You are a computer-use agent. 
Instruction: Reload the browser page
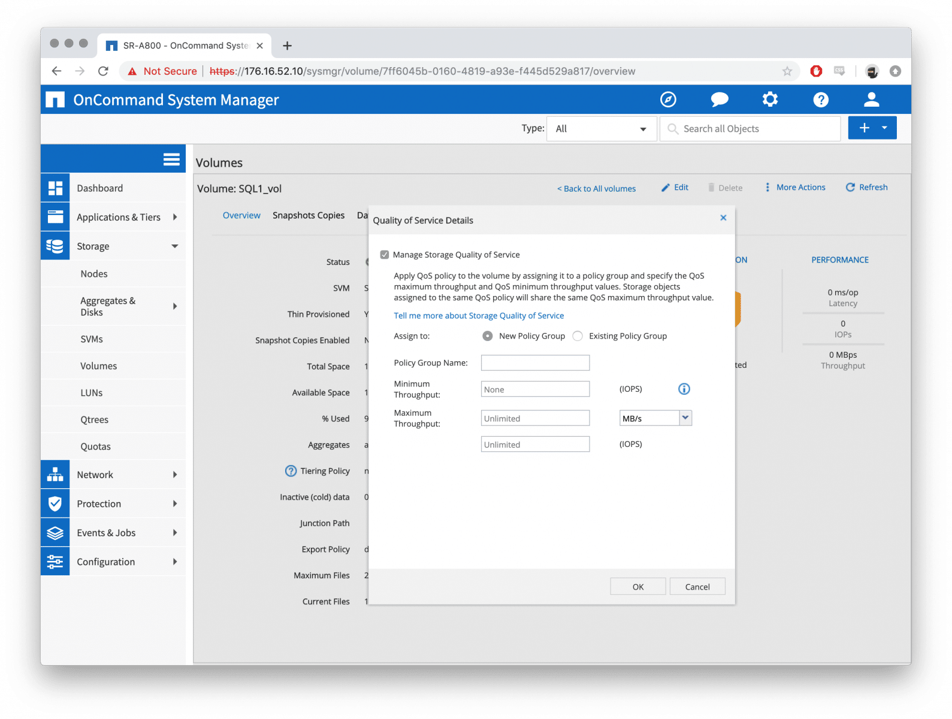[103, 71]
